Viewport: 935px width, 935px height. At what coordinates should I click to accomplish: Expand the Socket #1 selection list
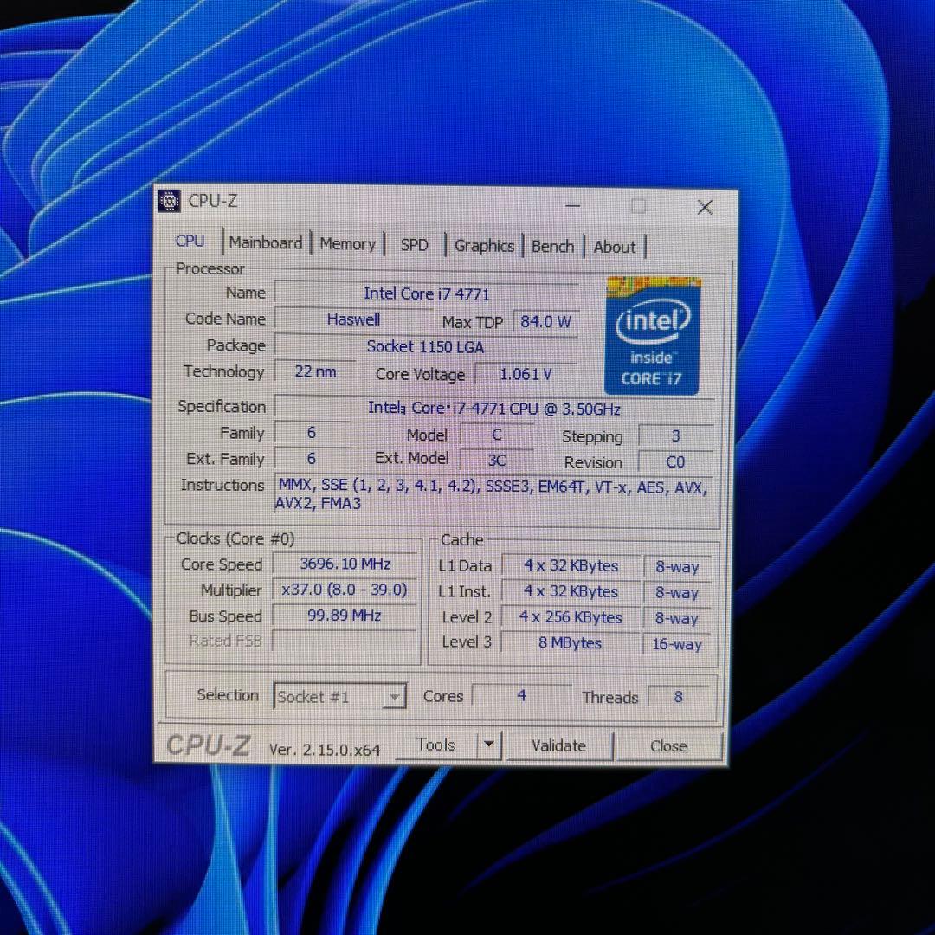click(395, 696)
